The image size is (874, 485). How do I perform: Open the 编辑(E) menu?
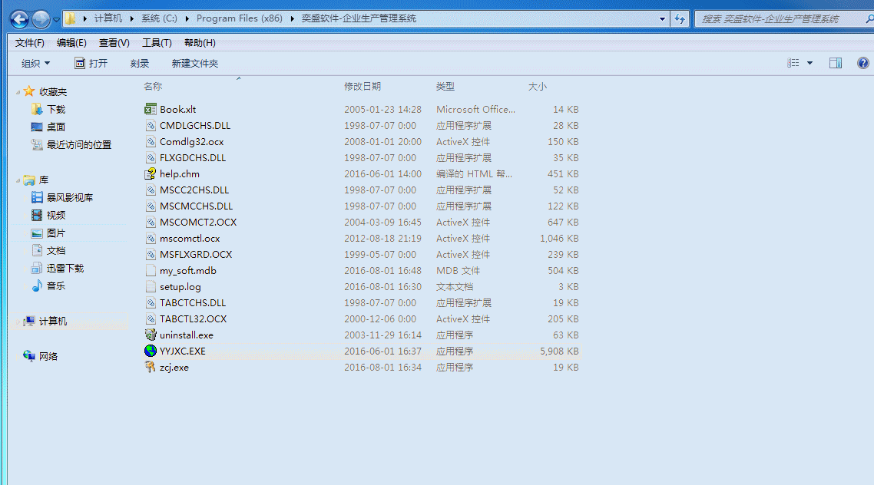[71, 43]
